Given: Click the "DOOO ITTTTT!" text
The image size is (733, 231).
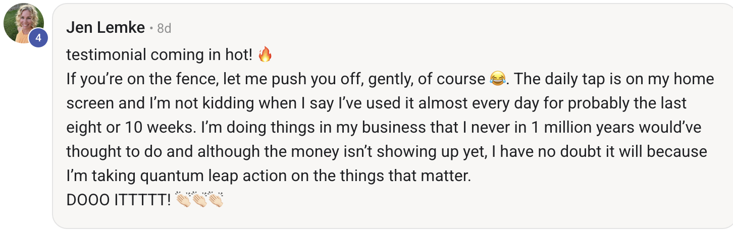Looking at the screenshot, I should (x=118, y=201).
